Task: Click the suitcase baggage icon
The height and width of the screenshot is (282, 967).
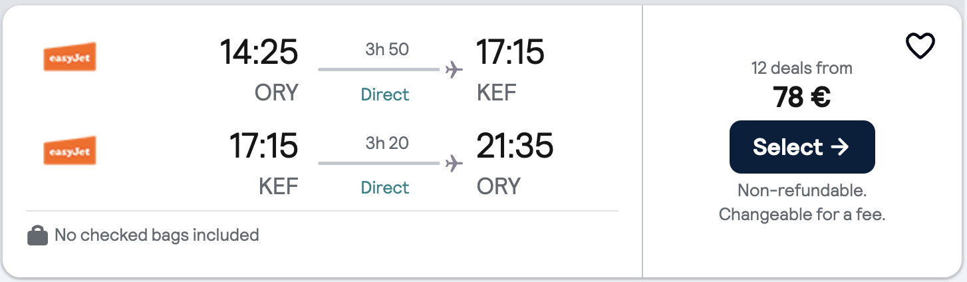Action: click(38, 235)
